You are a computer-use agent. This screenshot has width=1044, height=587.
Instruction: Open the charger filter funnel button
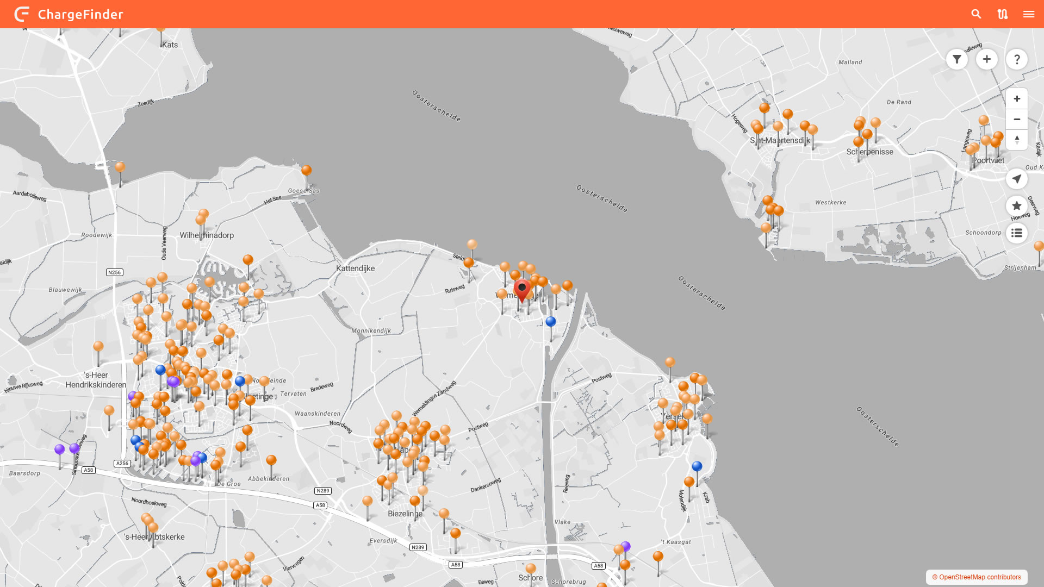(x=956, y=59)
